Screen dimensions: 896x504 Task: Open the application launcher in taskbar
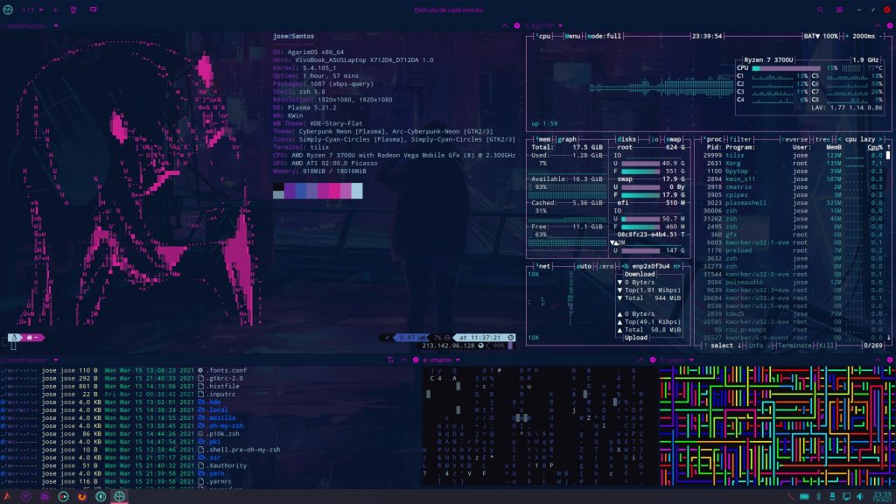(x=8, y=496)
